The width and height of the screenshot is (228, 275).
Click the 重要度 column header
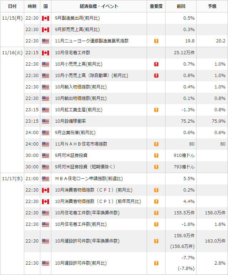click(x=156, y=6)
